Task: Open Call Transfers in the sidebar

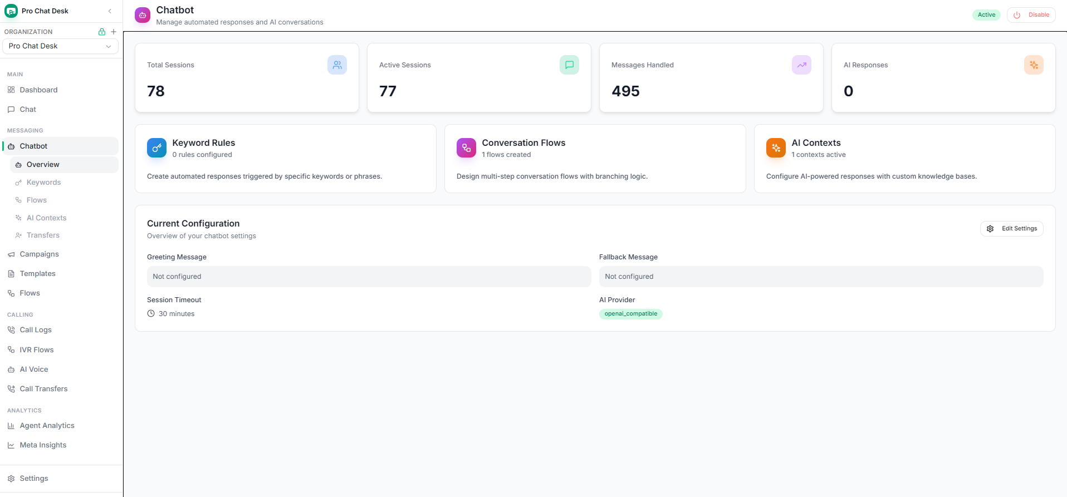Action: [60, 389]
